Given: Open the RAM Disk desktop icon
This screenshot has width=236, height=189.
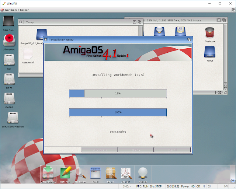Looking at the screenshot, I should 8,21.
